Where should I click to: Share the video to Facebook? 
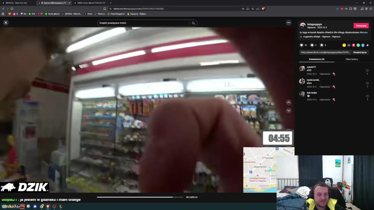(363, 45)
